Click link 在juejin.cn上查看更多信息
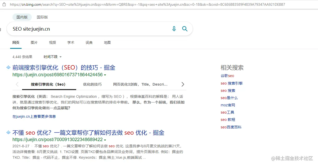Screen dimensions: 318x166 (34, 116)
